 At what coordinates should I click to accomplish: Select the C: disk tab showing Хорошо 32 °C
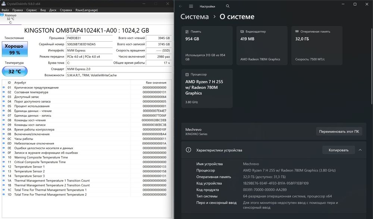click(x=10, y=19)
